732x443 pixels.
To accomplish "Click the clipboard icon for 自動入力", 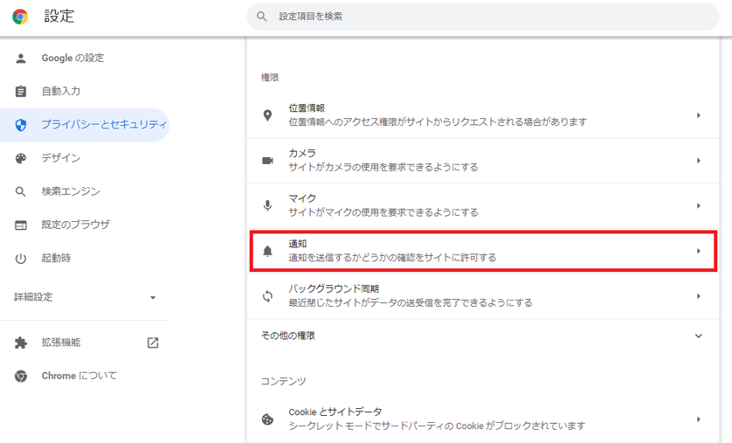I will tap(21, 92).
